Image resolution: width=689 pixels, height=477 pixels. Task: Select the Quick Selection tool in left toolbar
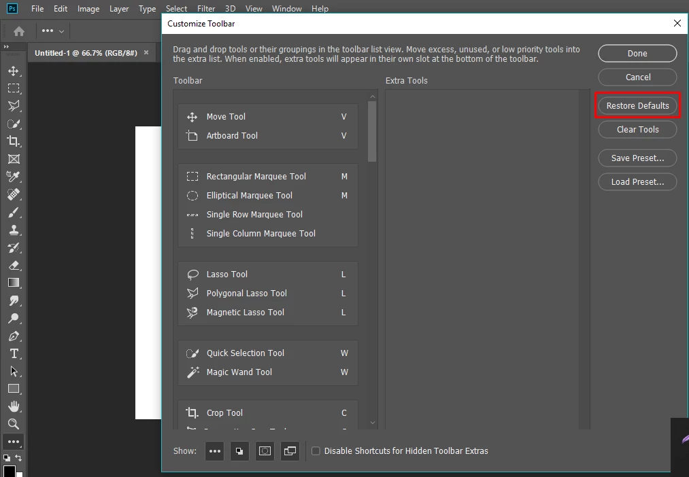(14, 124)
